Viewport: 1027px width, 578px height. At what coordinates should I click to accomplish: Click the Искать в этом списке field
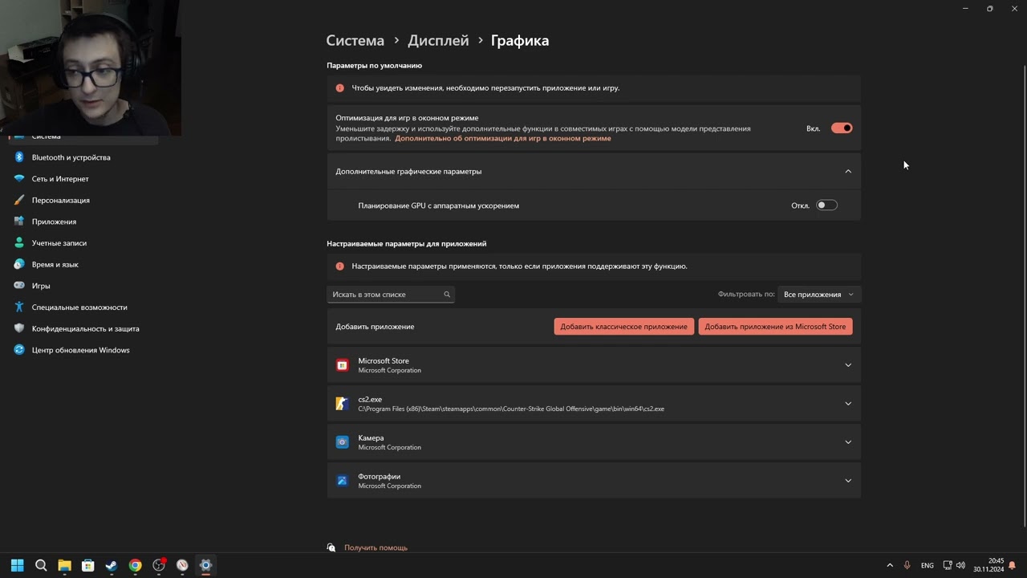385,295
